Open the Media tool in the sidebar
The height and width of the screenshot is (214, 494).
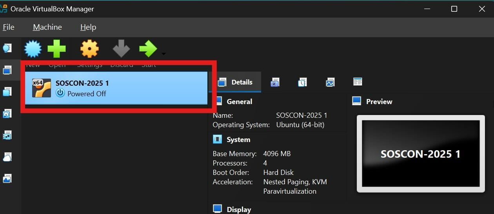click(7, 113)
